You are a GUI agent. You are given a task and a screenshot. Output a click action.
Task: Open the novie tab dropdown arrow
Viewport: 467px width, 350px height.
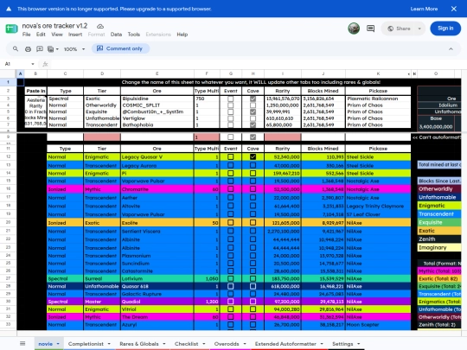pos(58,344)
